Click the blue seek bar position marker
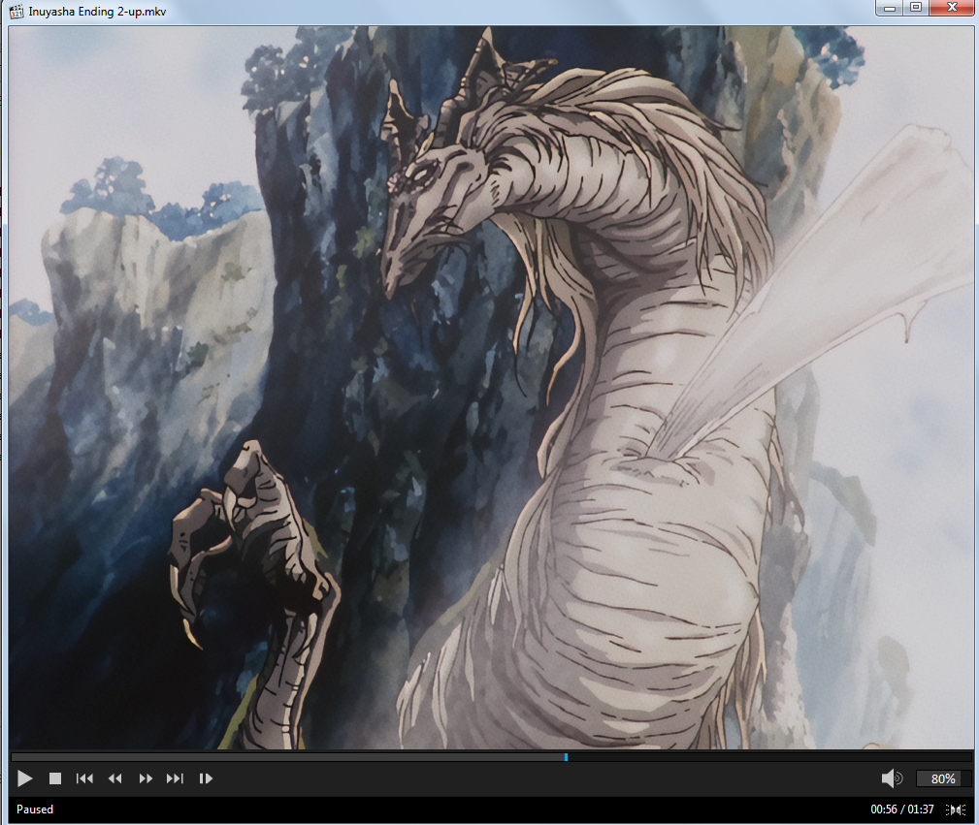 click(566, 756)
